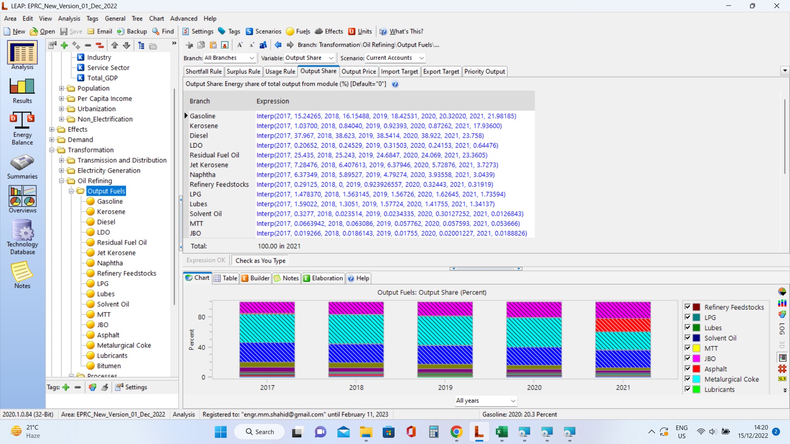Open Excel from the taskbar

tap(502, 432)
